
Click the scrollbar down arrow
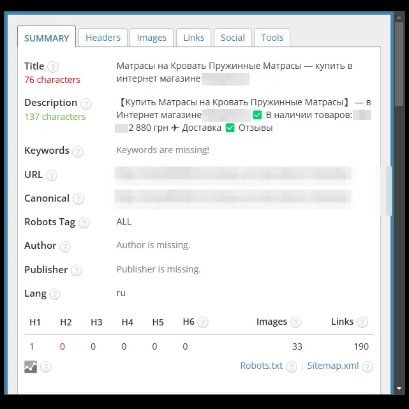(399, 389)
